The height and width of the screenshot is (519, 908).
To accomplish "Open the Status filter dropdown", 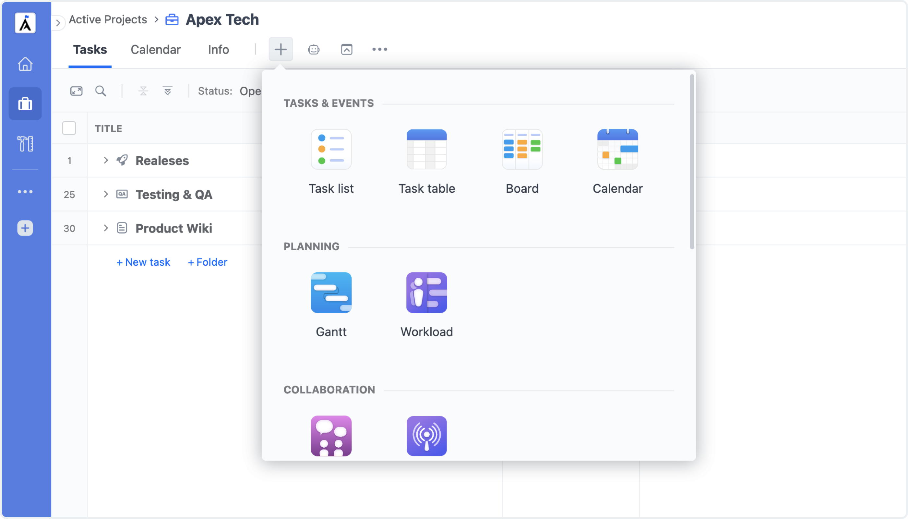I will coord(230,91).
